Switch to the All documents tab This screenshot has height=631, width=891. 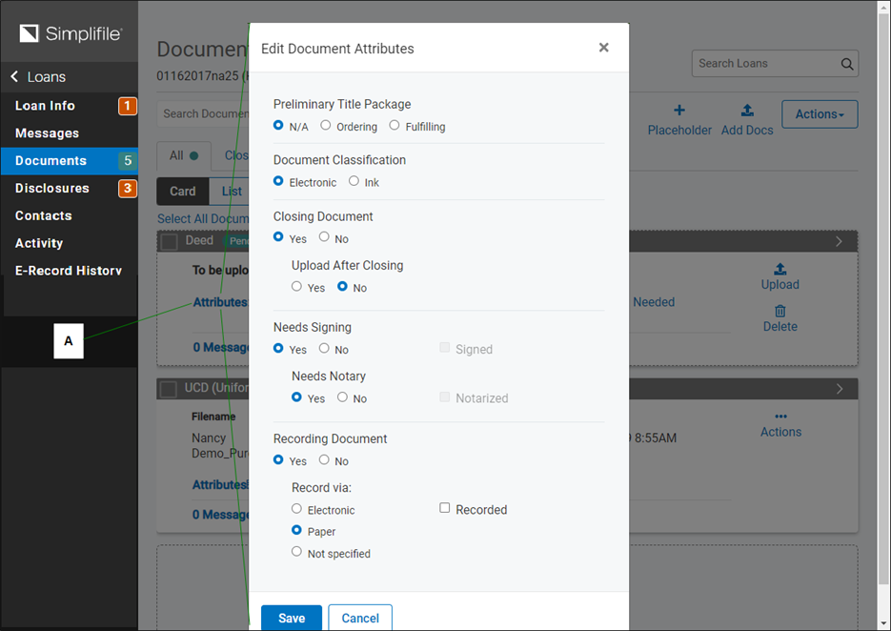(184, 155)
